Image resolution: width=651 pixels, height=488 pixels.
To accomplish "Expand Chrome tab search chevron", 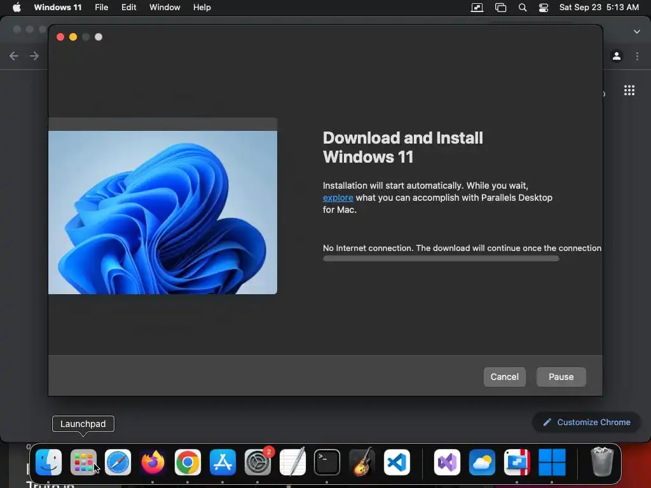I will click(x=637, y=32).
